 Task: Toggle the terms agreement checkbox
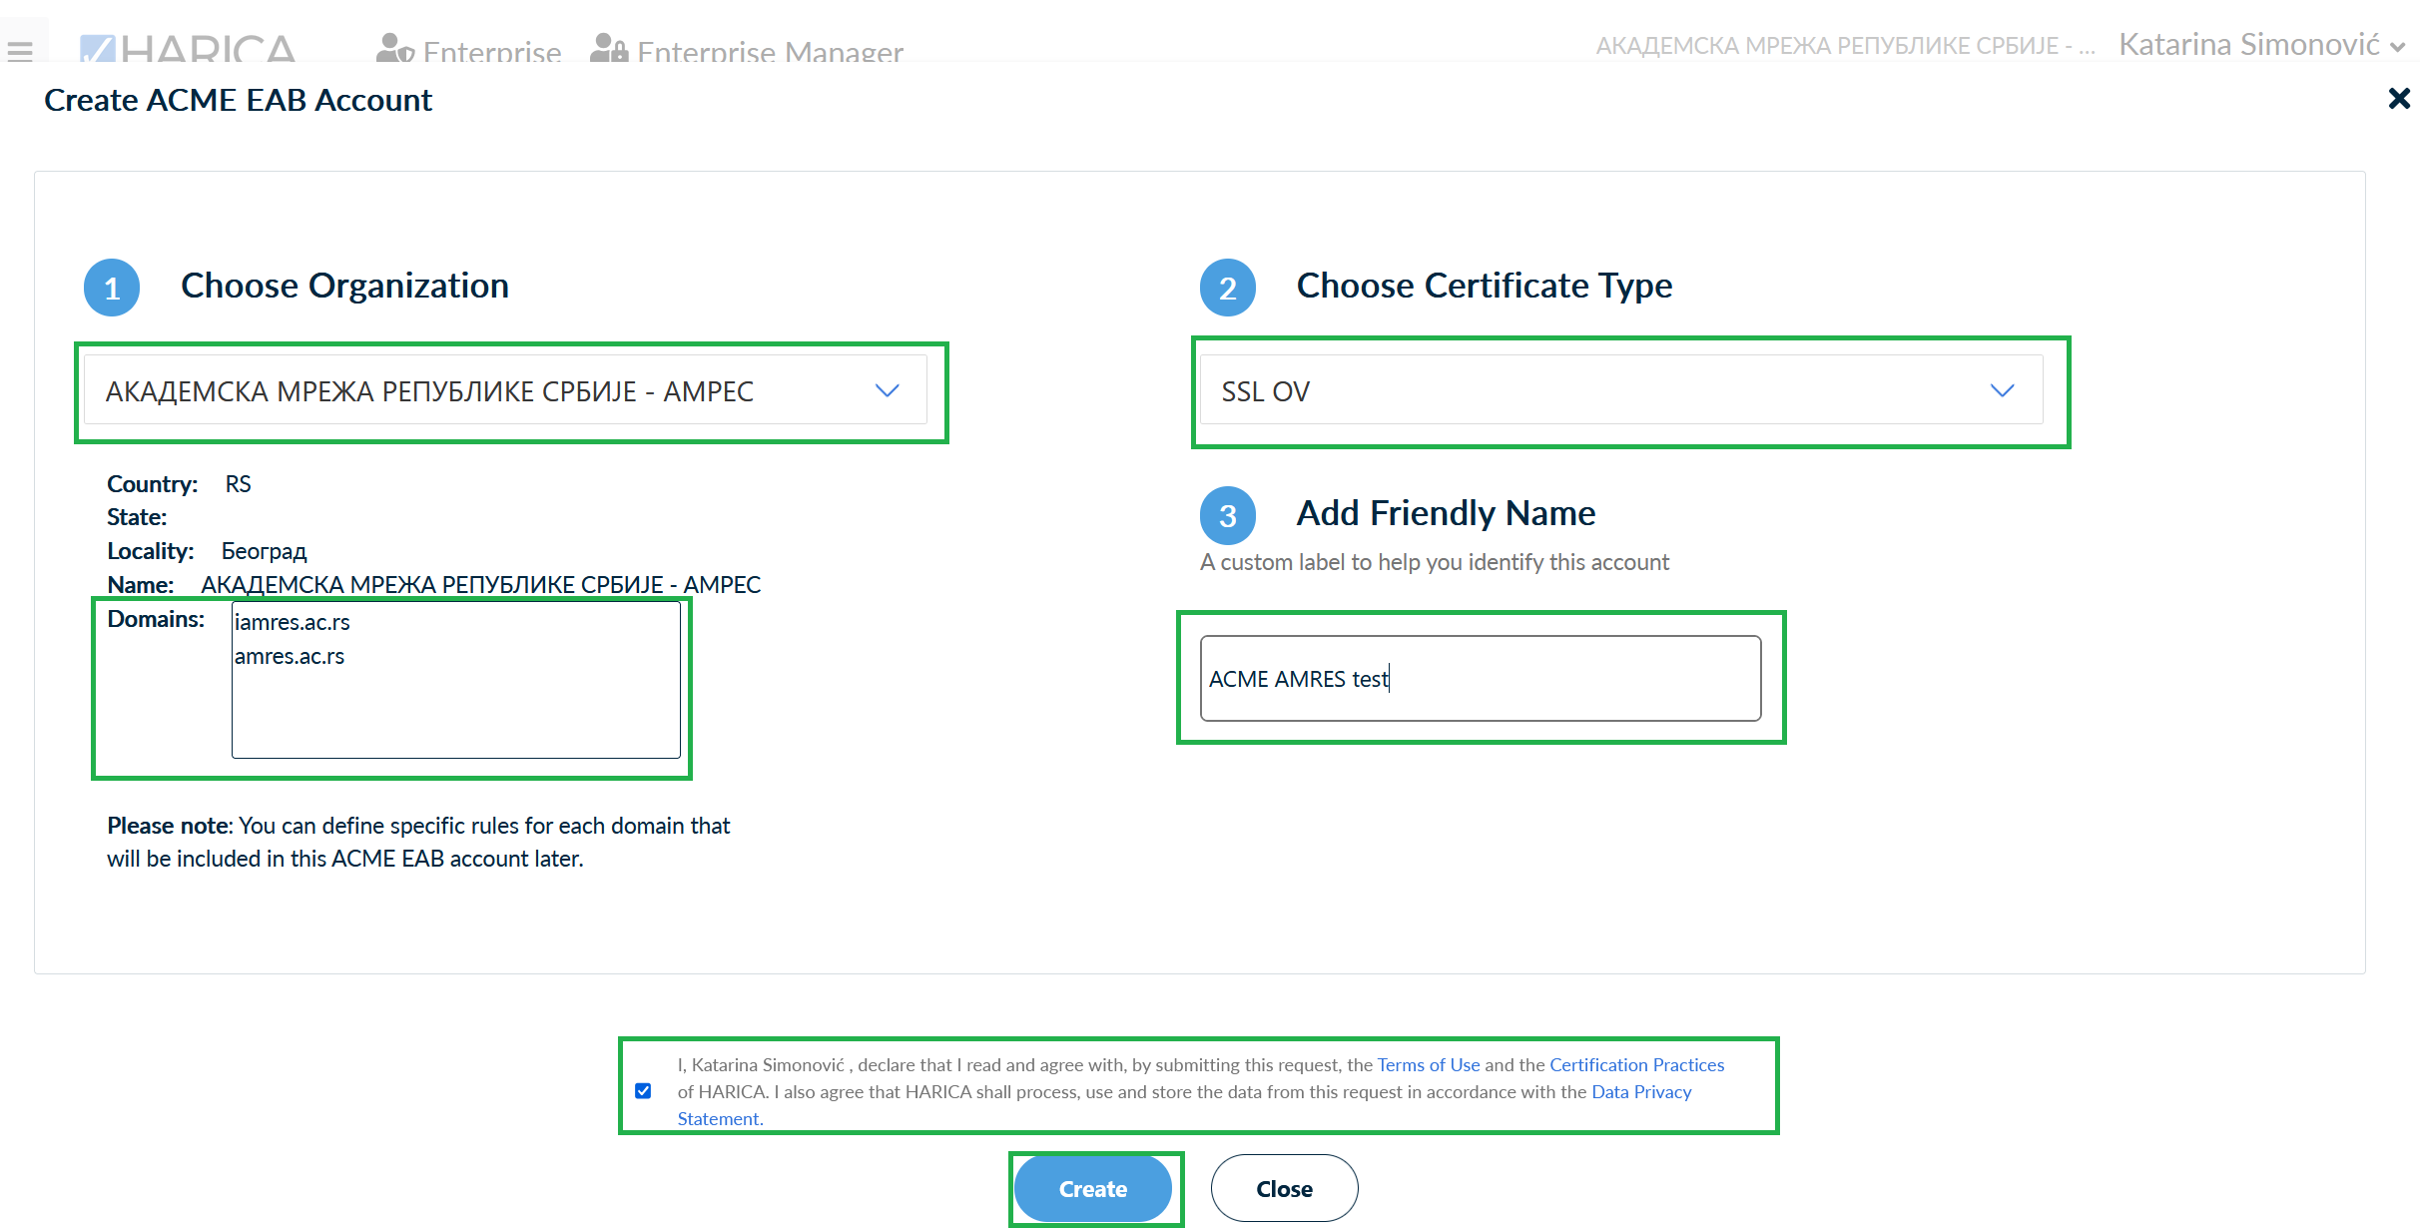point(643,1091)
